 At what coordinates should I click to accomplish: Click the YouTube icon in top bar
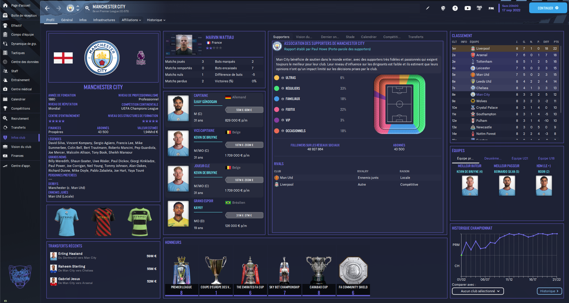467,8
